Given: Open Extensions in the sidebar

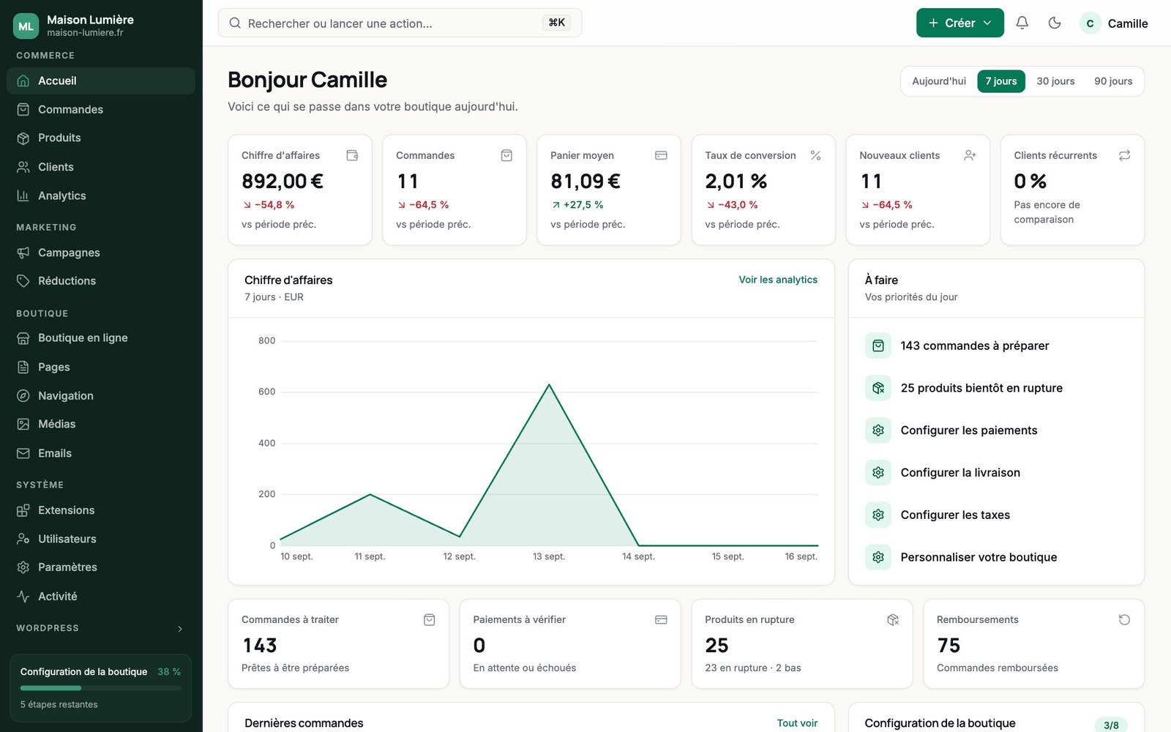Looking at the screenshot, I should pyautogui.click(x=101, y=510).
